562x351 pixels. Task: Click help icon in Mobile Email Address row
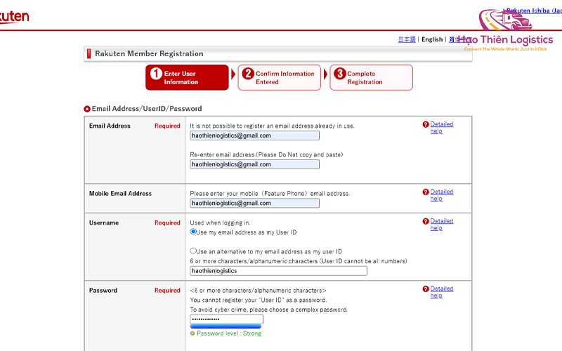coord(426,192)
